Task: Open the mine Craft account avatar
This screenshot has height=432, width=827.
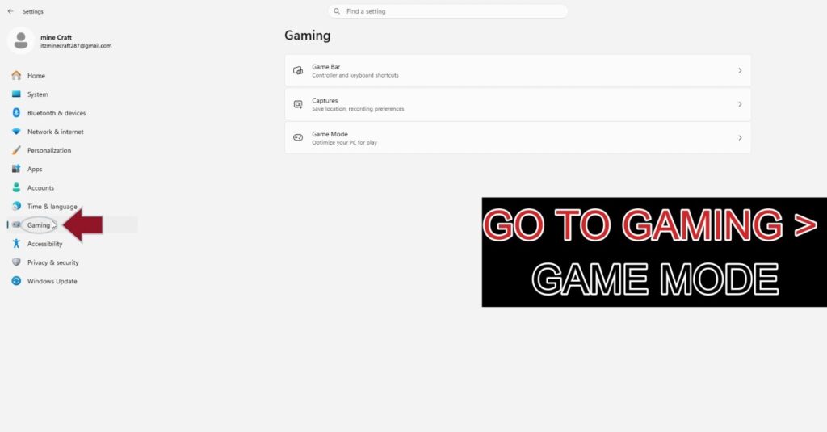Action: click(21, 40)
